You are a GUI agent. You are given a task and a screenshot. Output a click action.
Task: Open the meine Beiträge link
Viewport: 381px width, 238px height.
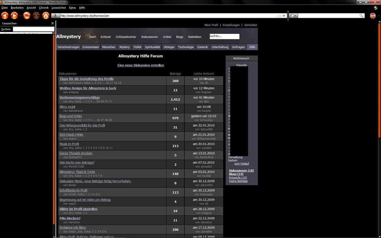(238, 181)
